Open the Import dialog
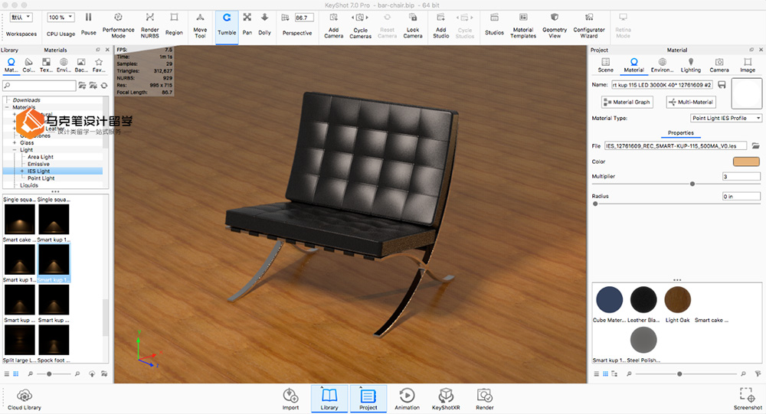 click(x=290, y=399)
